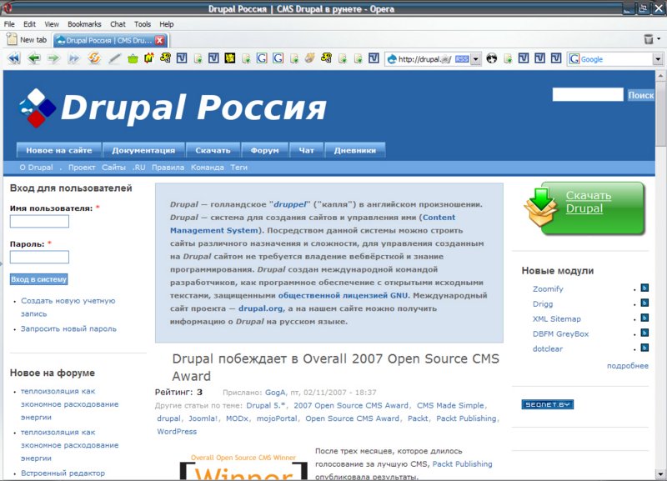Click the Скачать Drupal download link
Screen dimensions: 667x481
(589, 202)
